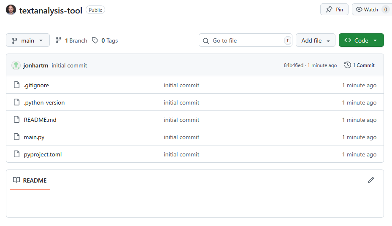Select the README tab
The image size is (392, 226).
pos(30,180)
